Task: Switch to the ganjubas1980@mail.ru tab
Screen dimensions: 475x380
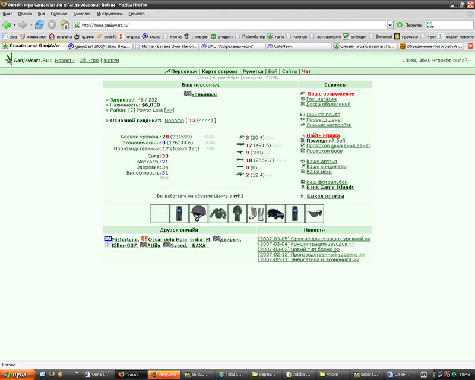Action: click(x=99, y=46)
